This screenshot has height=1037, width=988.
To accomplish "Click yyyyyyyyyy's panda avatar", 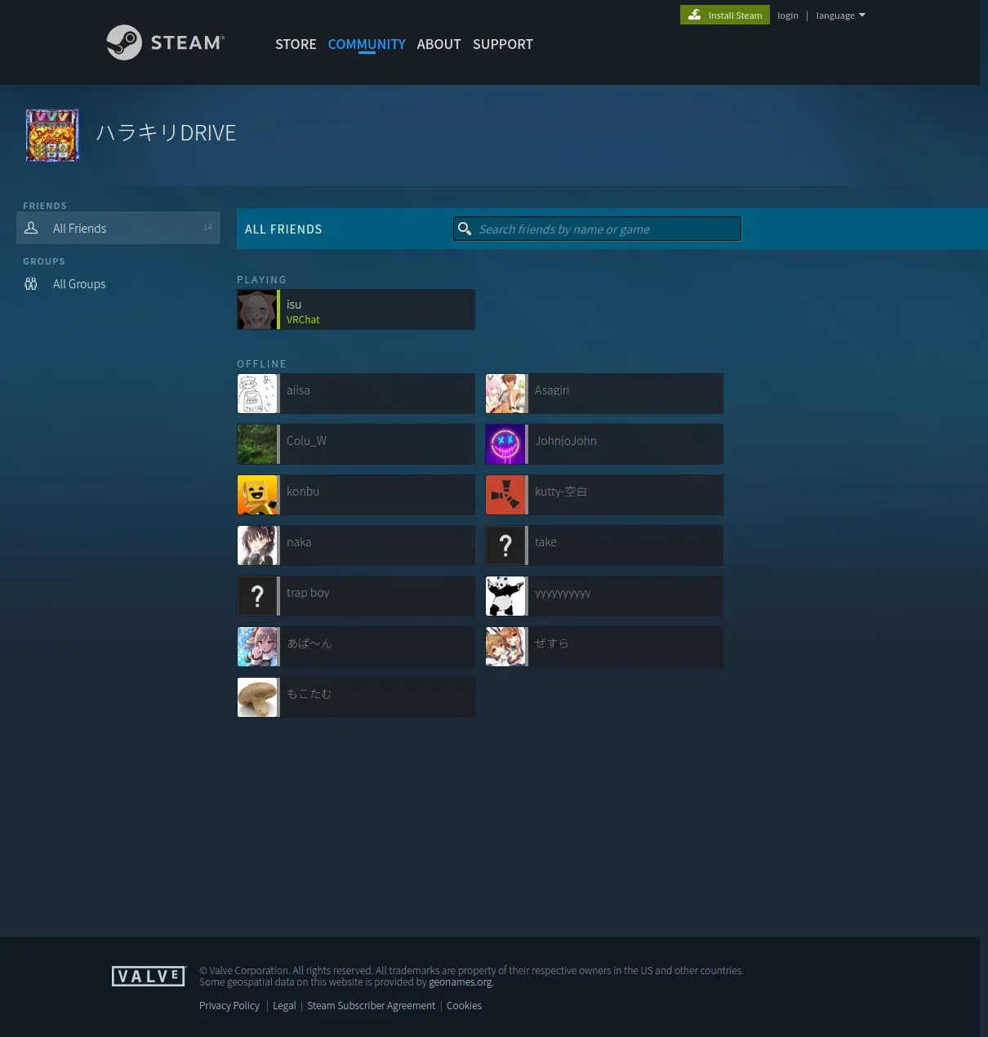I will click(x=505, y=596).
